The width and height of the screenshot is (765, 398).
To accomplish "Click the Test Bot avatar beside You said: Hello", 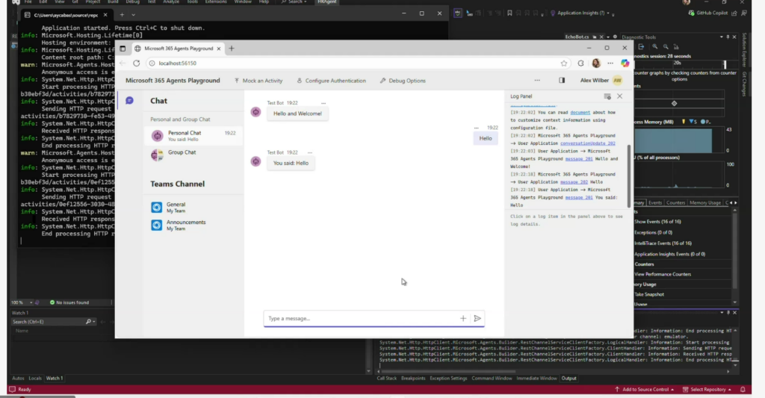I will (x=255, y=161).
